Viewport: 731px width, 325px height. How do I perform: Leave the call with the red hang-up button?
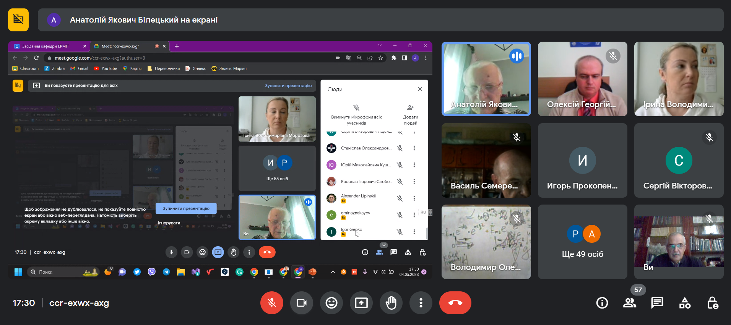click(x=455, y=303)
